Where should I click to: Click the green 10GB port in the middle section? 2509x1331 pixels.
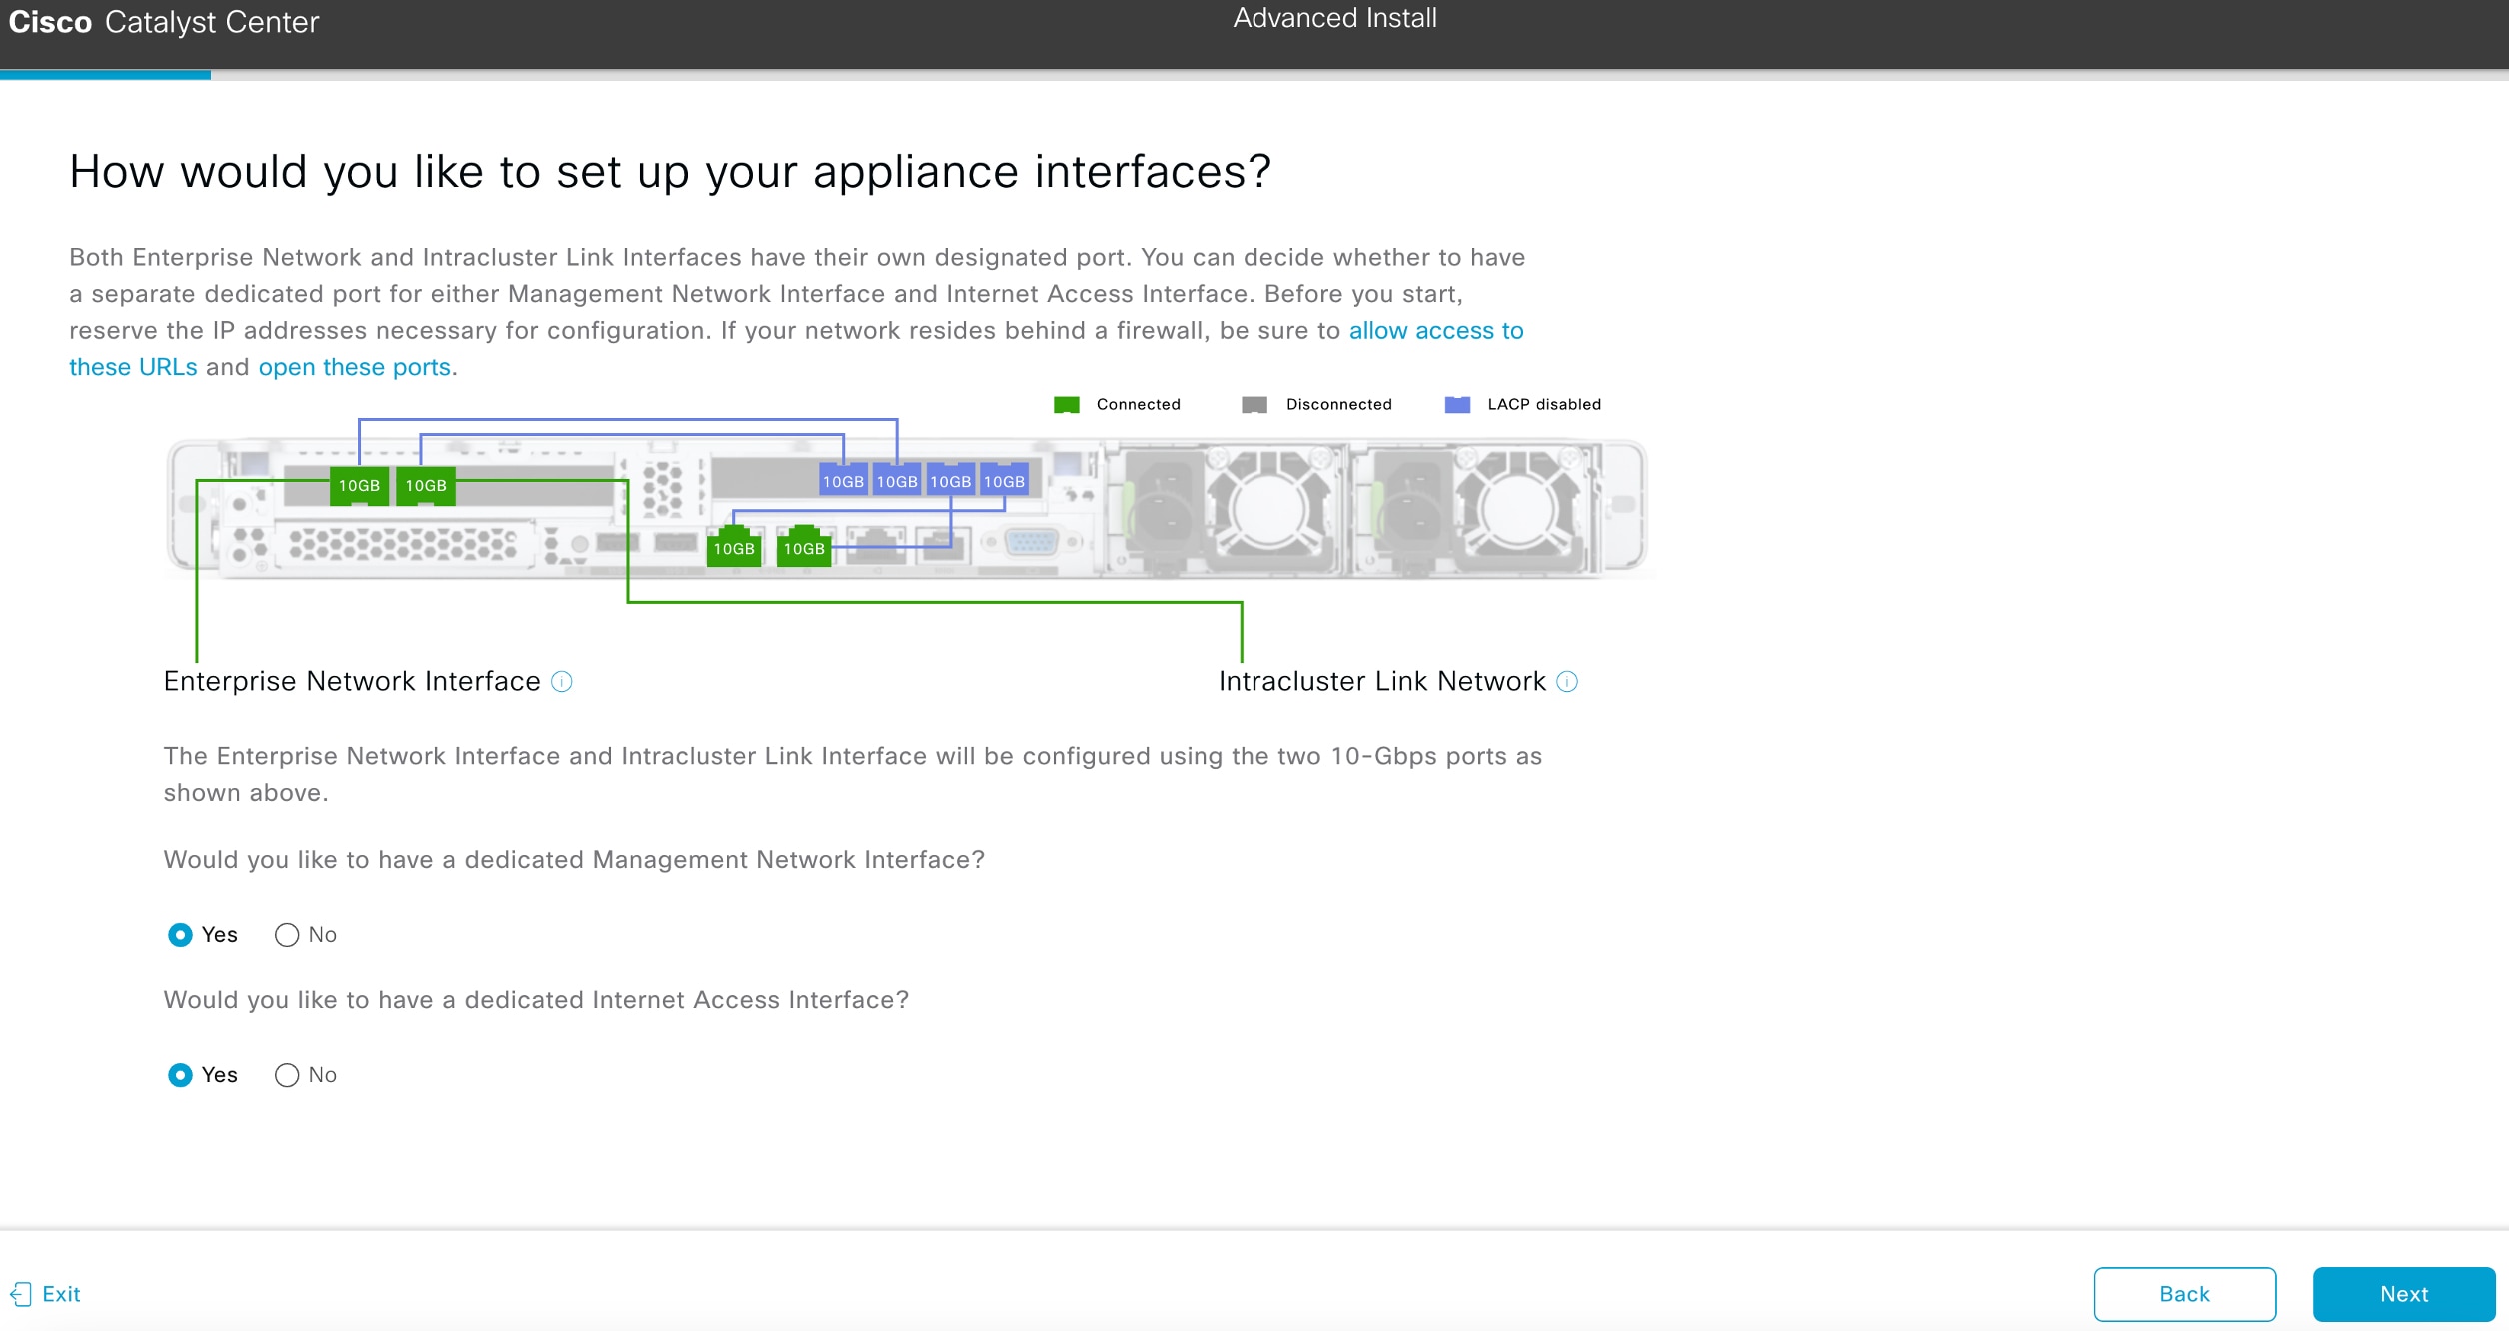(x=733, y=548)
